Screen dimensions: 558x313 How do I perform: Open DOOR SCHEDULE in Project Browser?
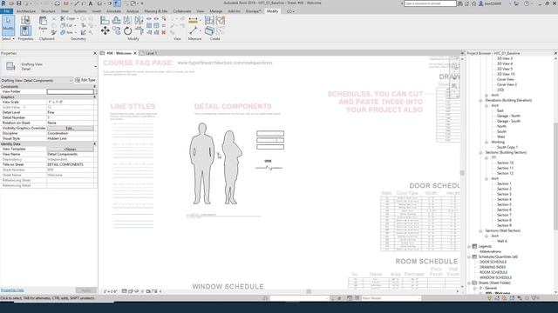click(x=493, y=262)
